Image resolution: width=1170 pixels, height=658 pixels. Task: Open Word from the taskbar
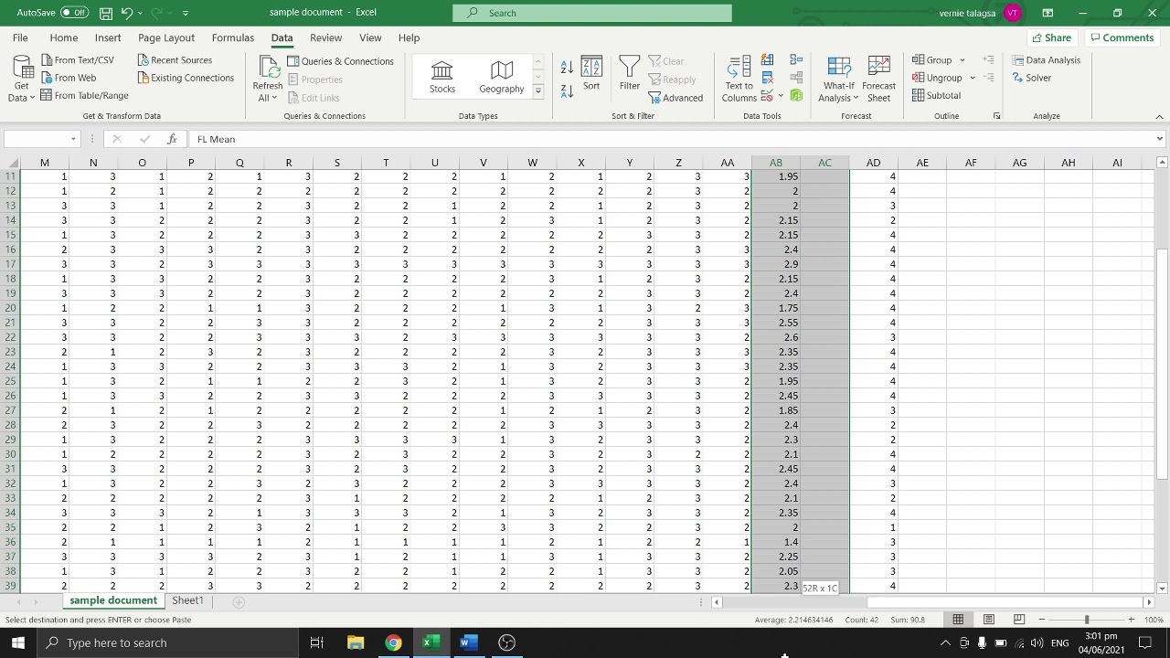[x=468, y=642]
